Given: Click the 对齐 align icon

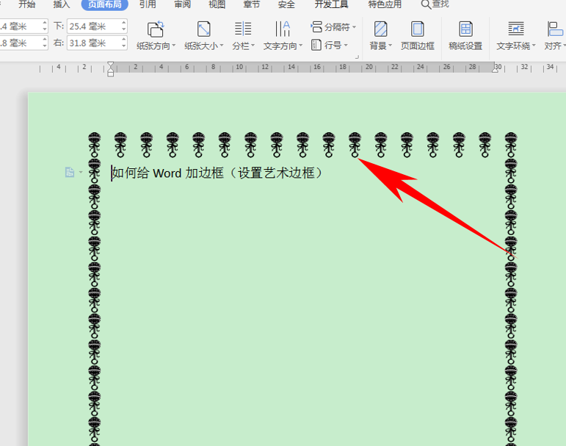Looking at the screenshot, I should 555,29.
